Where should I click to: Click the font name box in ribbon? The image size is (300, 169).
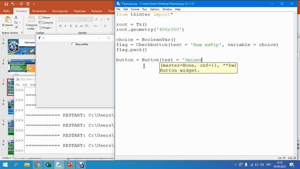69,19
